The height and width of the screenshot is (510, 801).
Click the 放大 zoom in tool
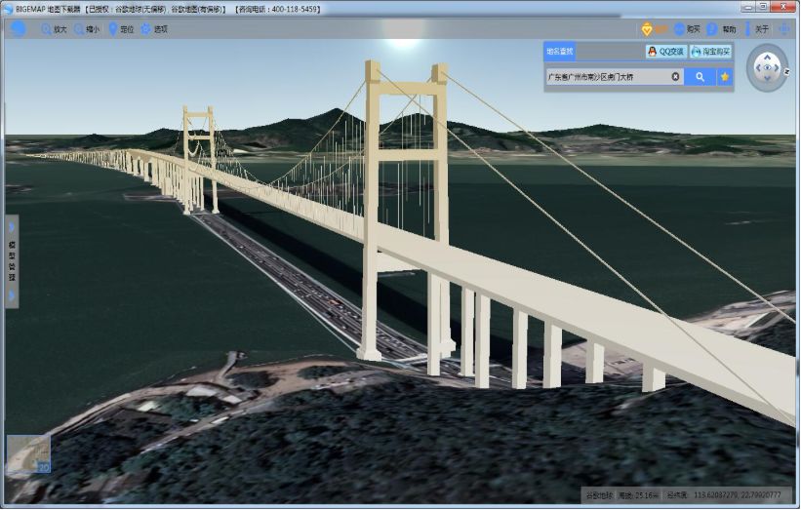click(x=54, y=29)
